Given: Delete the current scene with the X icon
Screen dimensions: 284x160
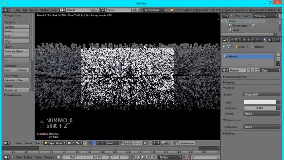Looking at the screenshot, I should pos(138,10).
